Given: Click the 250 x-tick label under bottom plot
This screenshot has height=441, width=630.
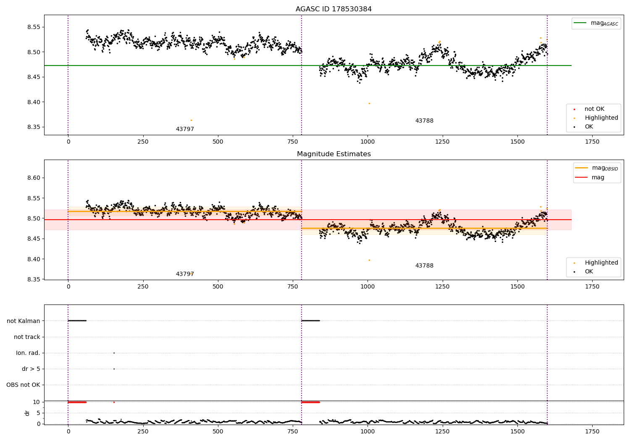Looking at the screenshot, I should tap(143, 432).
